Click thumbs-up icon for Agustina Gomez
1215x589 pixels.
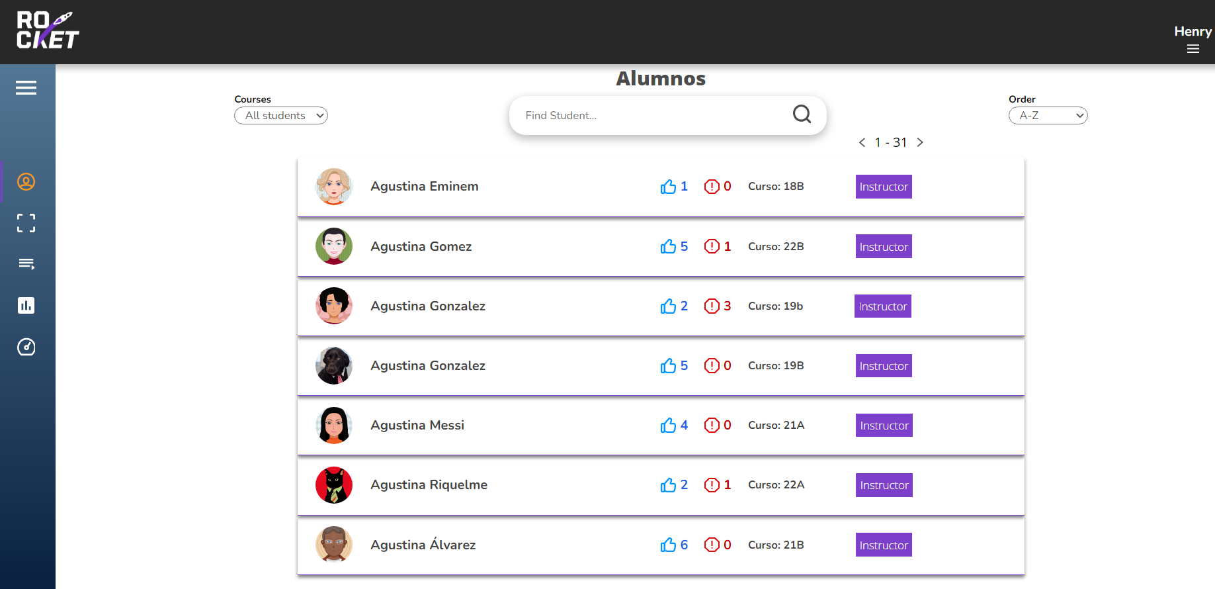coord(668,246)
